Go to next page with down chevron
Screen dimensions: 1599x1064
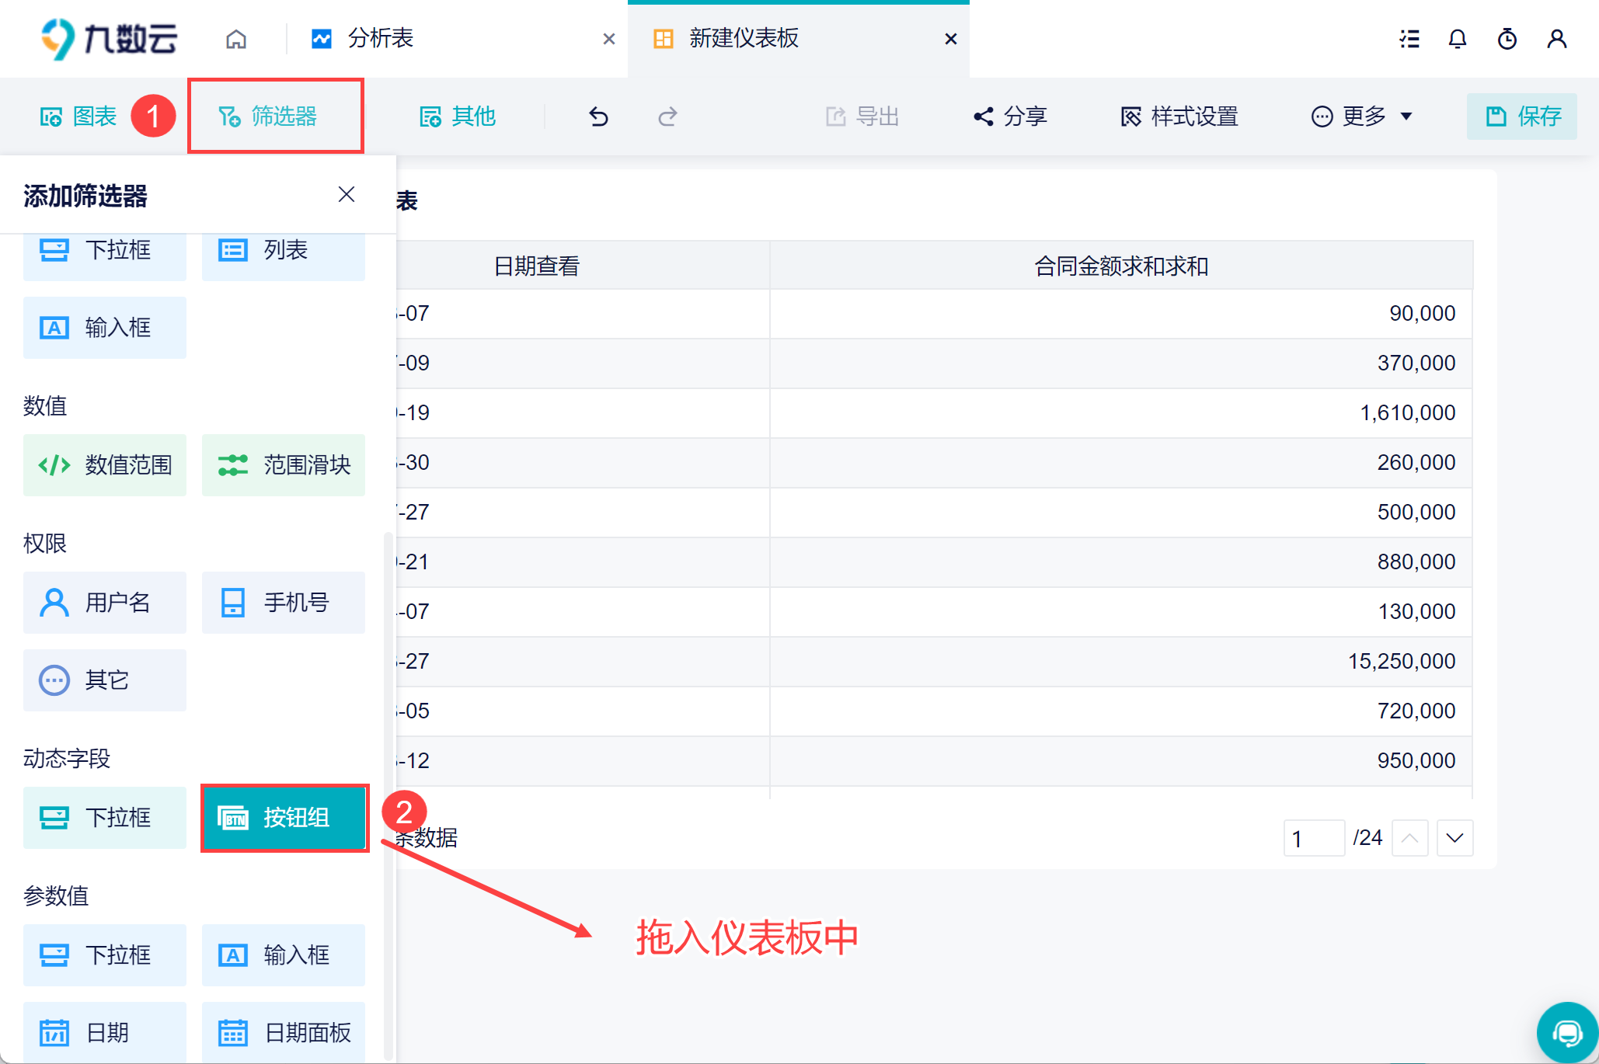click(x=1454, y=838)
